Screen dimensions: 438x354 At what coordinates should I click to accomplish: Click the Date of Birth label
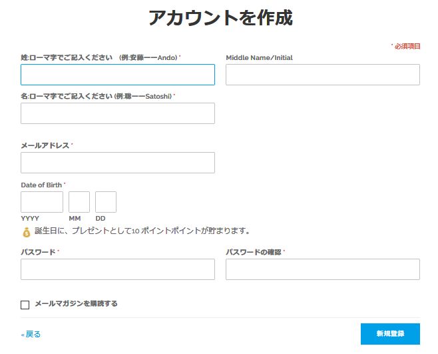click(x=41, y=185)
